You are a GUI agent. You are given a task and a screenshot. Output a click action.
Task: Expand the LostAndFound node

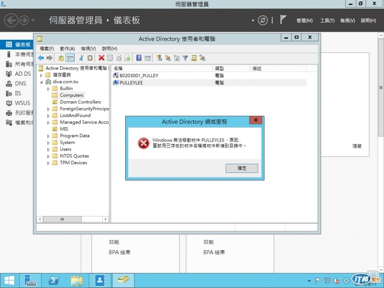pos(48,116)
